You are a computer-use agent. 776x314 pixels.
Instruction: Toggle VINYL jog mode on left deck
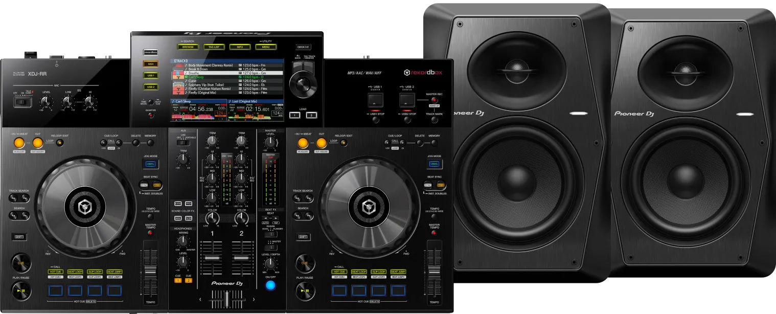[151, 164]
